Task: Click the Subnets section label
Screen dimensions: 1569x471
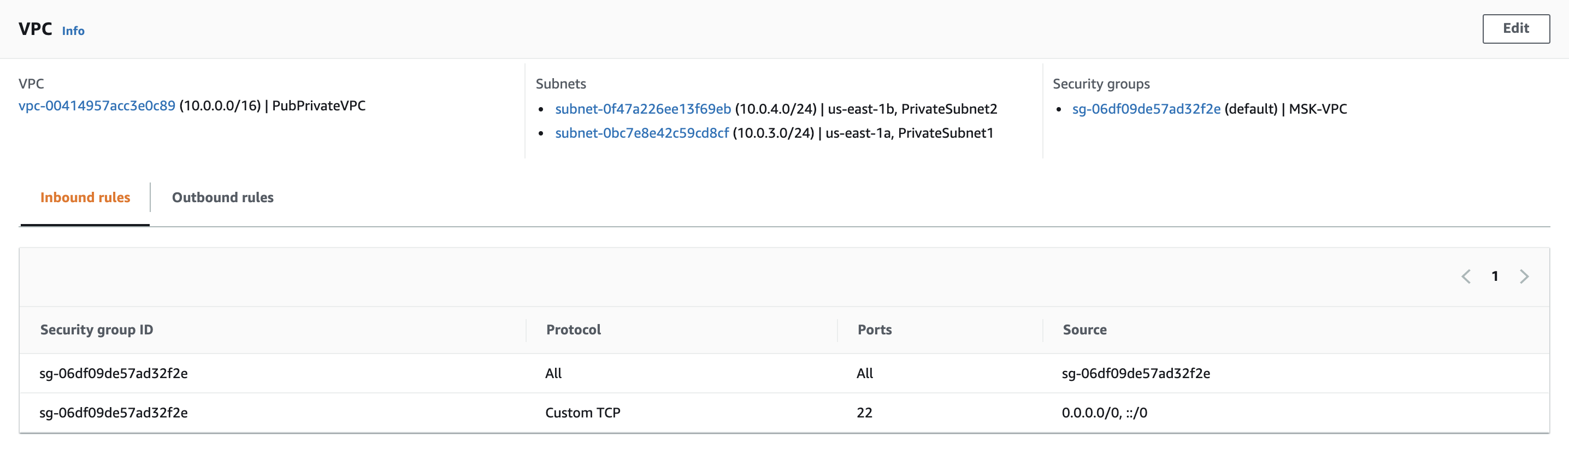Action: [561, 84]
